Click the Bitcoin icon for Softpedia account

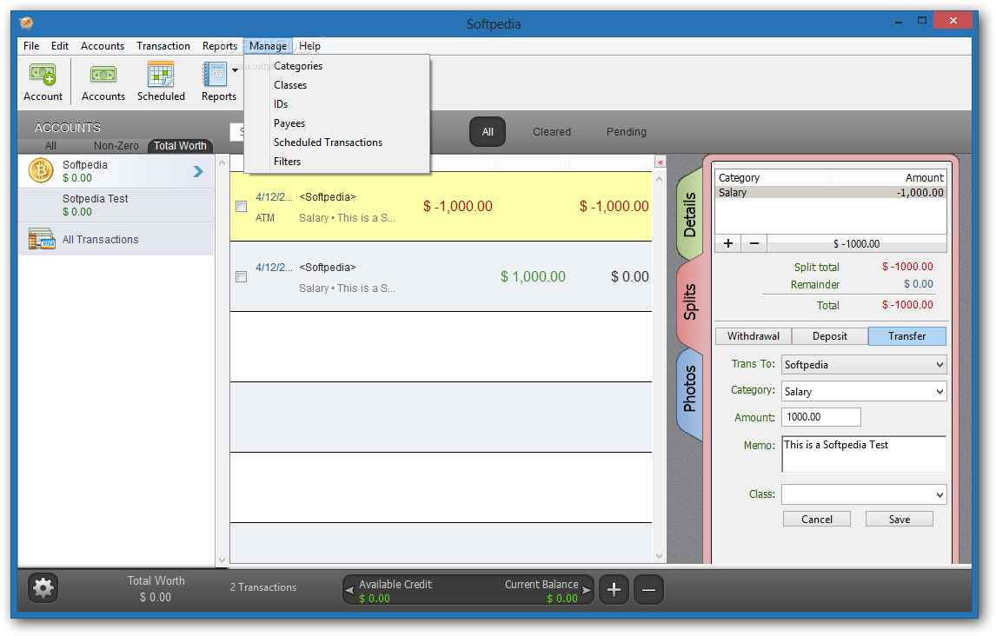pos(41,171)
